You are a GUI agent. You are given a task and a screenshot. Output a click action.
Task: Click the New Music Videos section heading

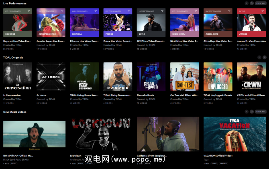(15, 112)
